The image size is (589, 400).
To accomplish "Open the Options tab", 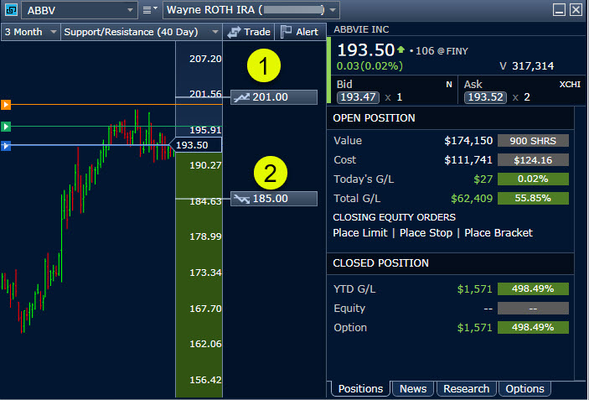I will (524, 388).
